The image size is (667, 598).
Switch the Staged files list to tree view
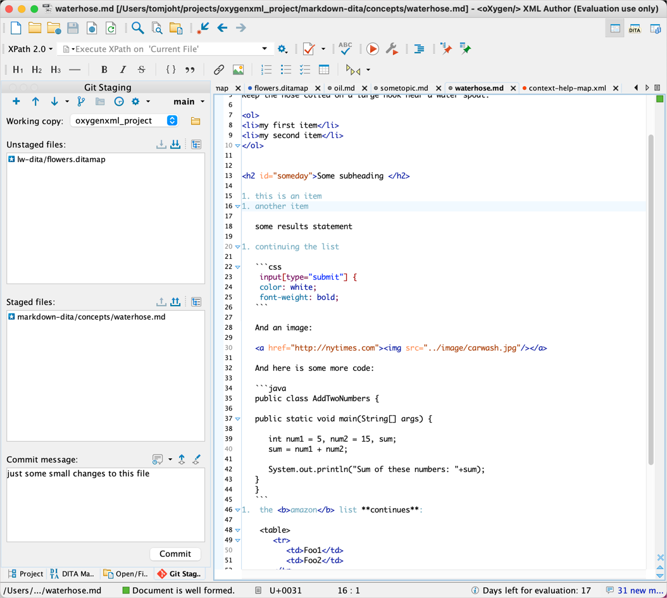pyautogui.click(x=196, y=302)
